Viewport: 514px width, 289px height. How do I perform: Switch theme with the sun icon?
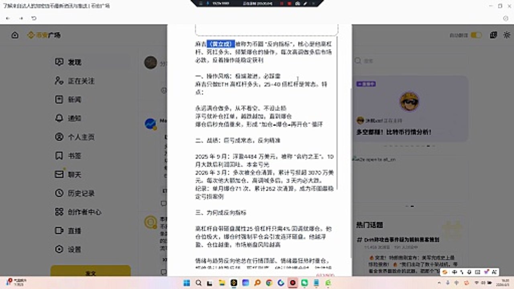[x=506, y=35]
